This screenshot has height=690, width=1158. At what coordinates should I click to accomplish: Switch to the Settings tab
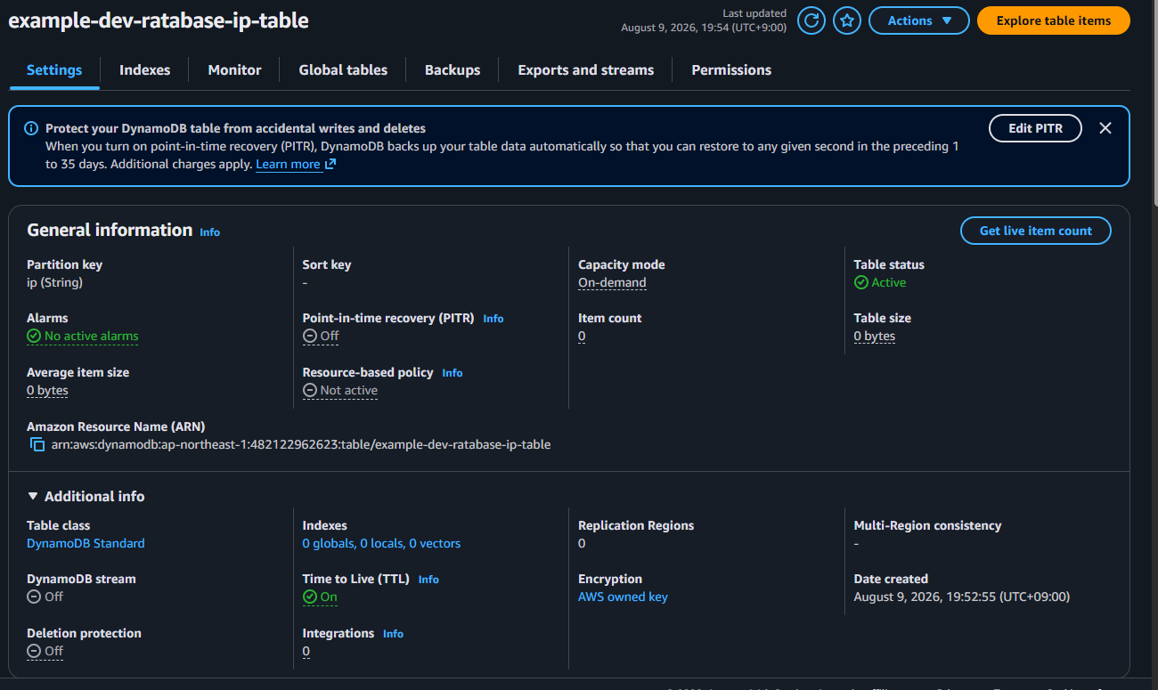[x=54, y=70]
